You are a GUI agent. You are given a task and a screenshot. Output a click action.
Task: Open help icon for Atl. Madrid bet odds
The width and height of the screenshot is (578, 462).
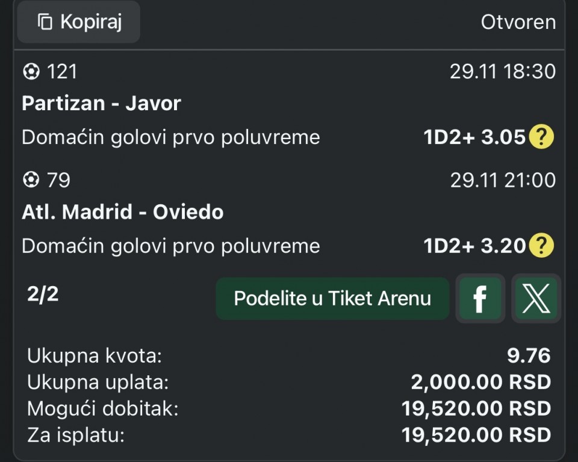(x=541, y=246)
